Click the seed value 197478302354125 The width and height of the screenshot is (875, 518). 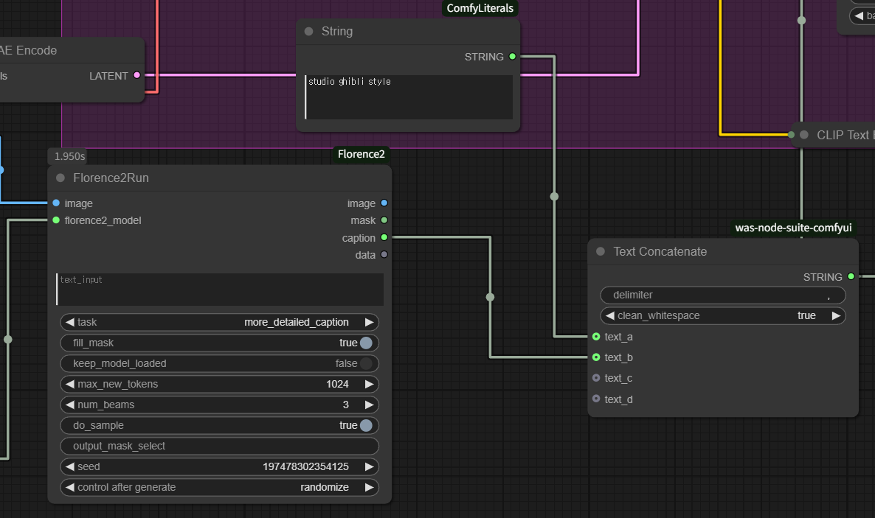coord(305,466)
